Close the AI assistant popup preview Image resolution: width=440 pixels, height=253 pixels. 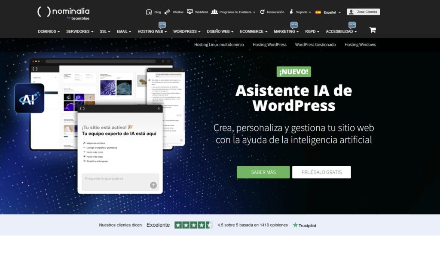coord(159,109)
